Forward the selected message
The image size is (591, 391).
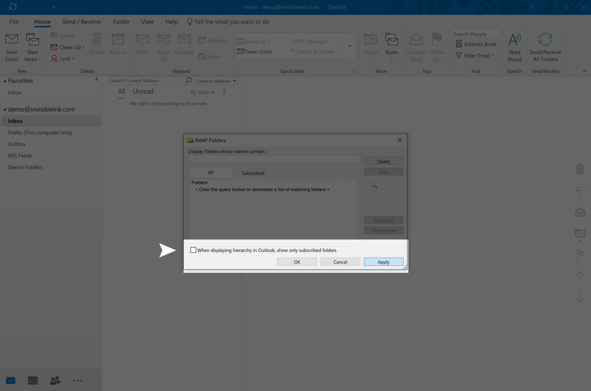pyautogui.click(x=184, y=44)
